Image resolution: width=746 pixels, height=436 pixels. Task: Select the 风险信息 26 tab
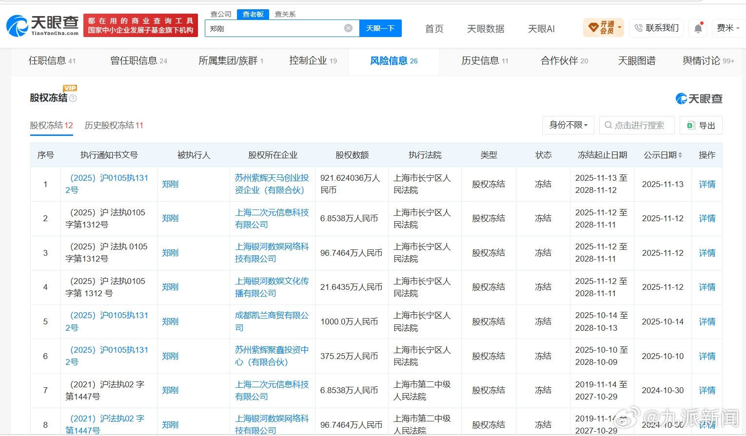pyautogui.click(x=394, y=61)
